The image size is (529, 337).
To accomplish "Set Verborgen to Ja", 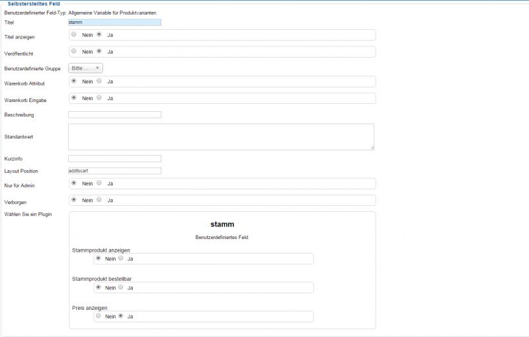I will pos(99,199).
